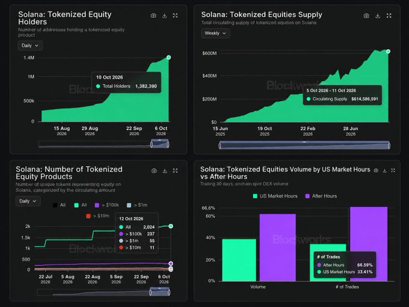Screen dimensions: 409x307
Task: Expand Tokenized Equity Holders chart to fullscreen
Action: (175, 16)
